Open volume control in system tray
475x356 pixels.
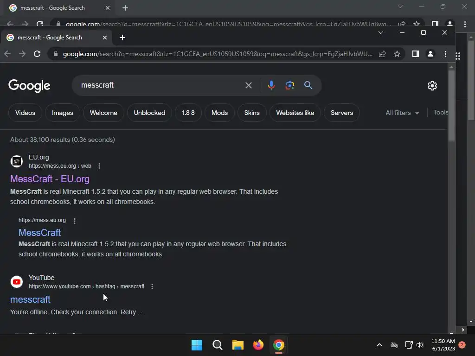click(419, 345)
